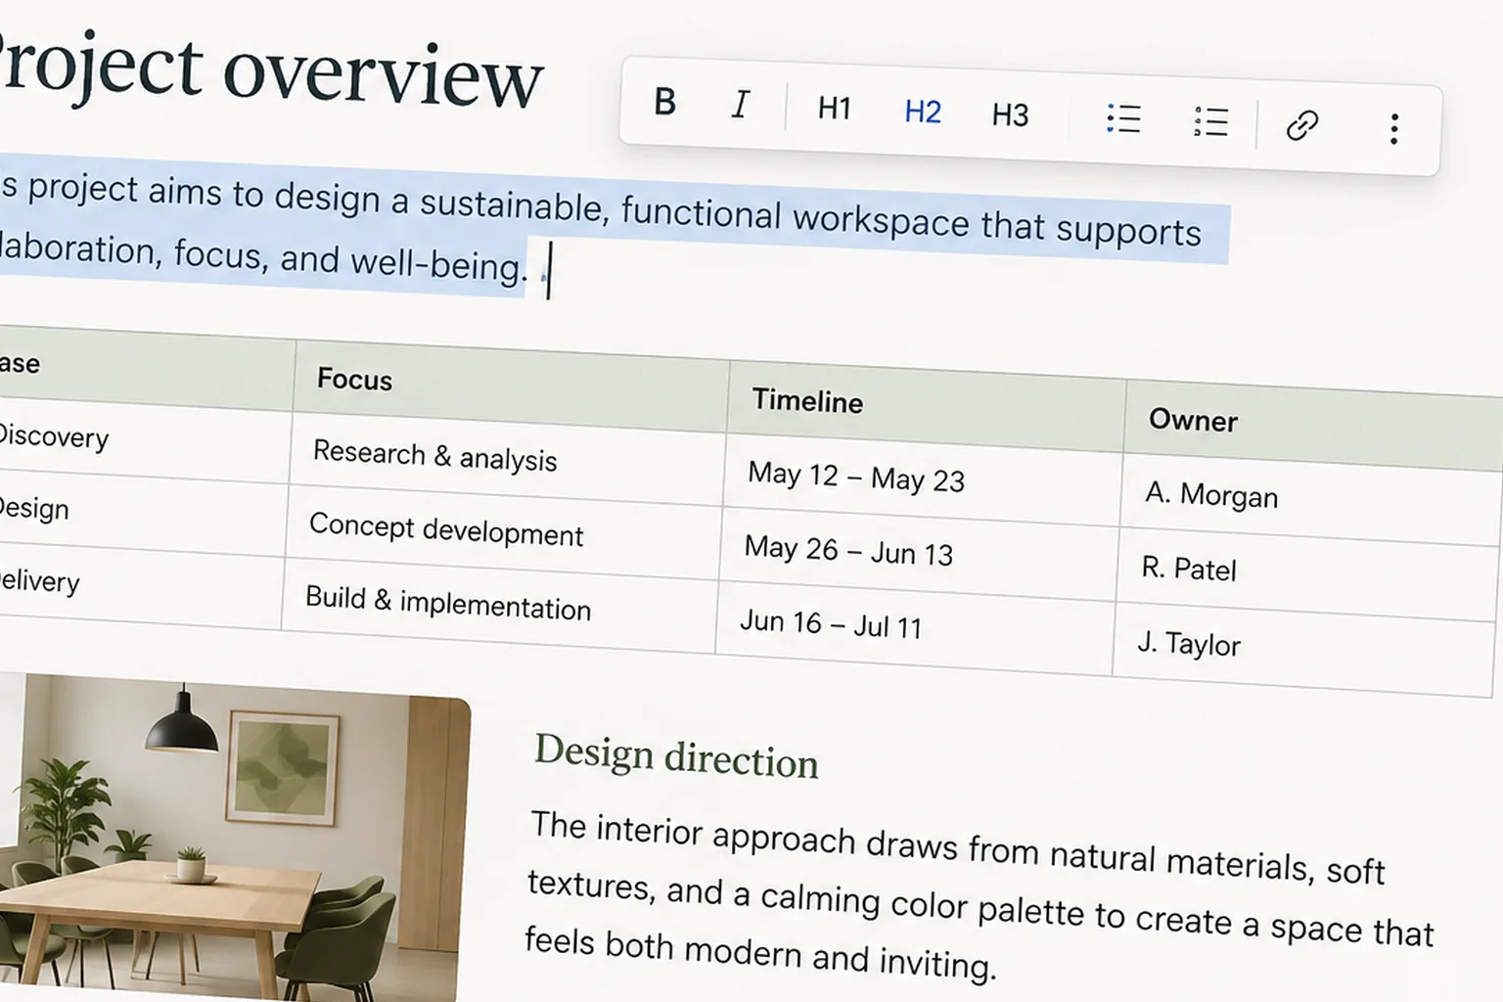The width and height of the screenshot is (1503, 1002).
Task: Click the May 26 – Jun 13 cell
Action: (919, 553)
